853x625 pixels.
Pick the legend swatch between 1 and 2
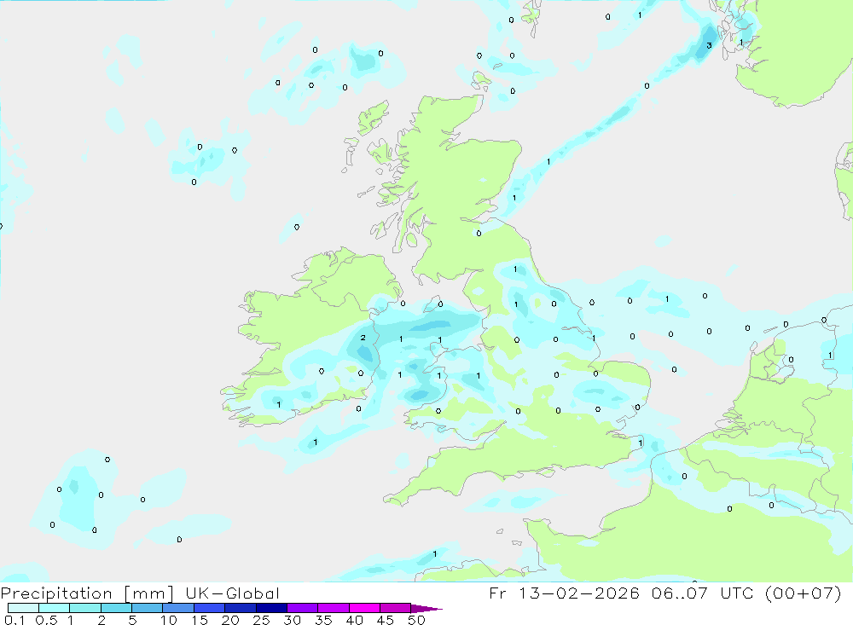point(85,608)
